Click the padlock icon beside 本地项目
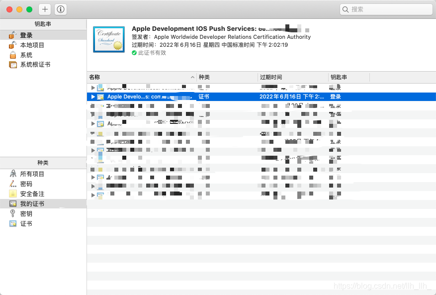The image size is (436, 295). (12, 45)
